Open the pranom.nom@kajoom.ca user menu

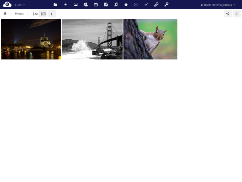[x=218, y=4]
